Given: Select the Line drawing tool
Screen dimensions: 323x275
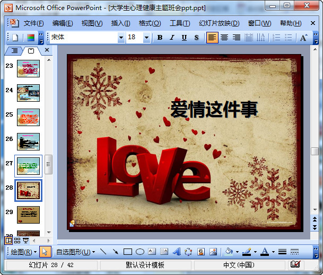Looking at the screenshot, I should tap(103, 252).
